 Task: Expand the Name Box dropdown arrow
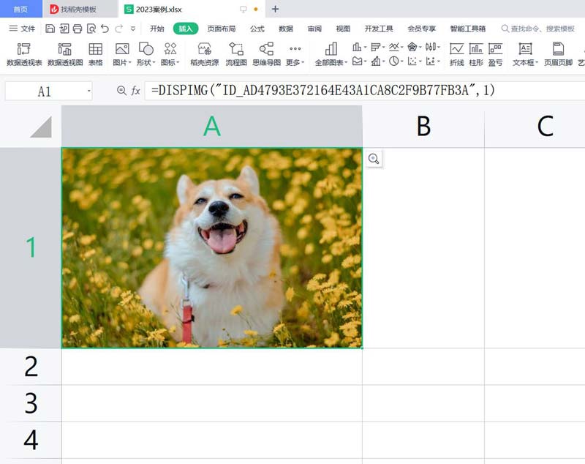tap(88, 91)
